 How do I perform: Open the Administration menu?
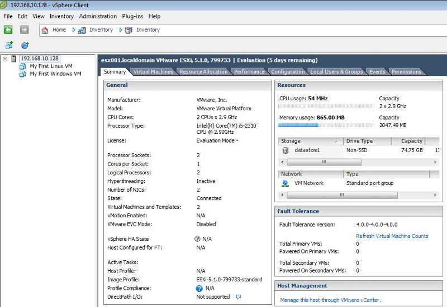point(98,16)
